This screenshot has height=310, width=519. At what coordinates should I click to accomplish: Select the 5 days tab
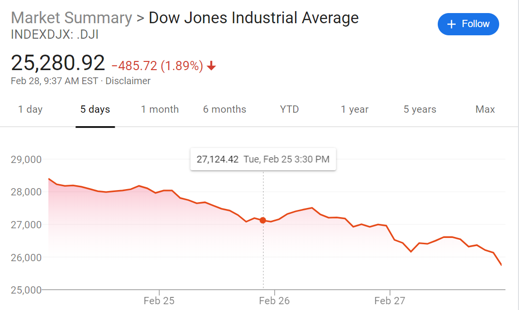(95, 109)
